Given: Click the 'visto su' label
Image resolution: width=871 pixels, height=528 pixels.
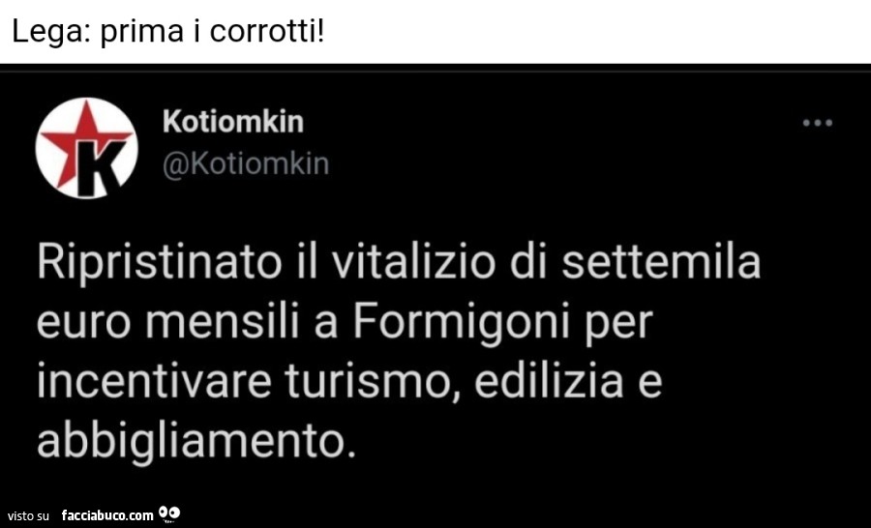Looking at the screenshot, I should (x=28, y=515).
